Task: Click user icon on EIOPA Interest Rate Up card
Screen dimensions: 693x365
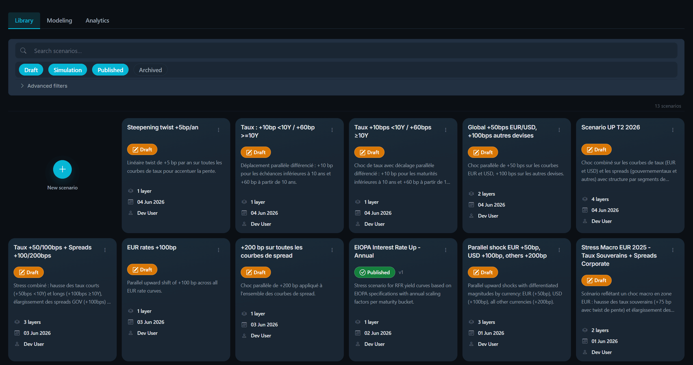Action: (x=358, y=344)
